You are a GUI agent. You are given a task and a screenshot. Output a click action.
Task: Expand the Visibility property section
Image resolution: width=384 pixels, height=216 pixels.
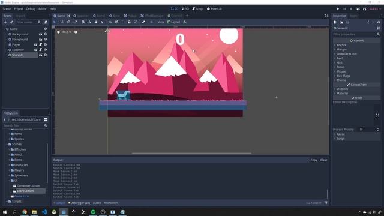tap(356, 89)
